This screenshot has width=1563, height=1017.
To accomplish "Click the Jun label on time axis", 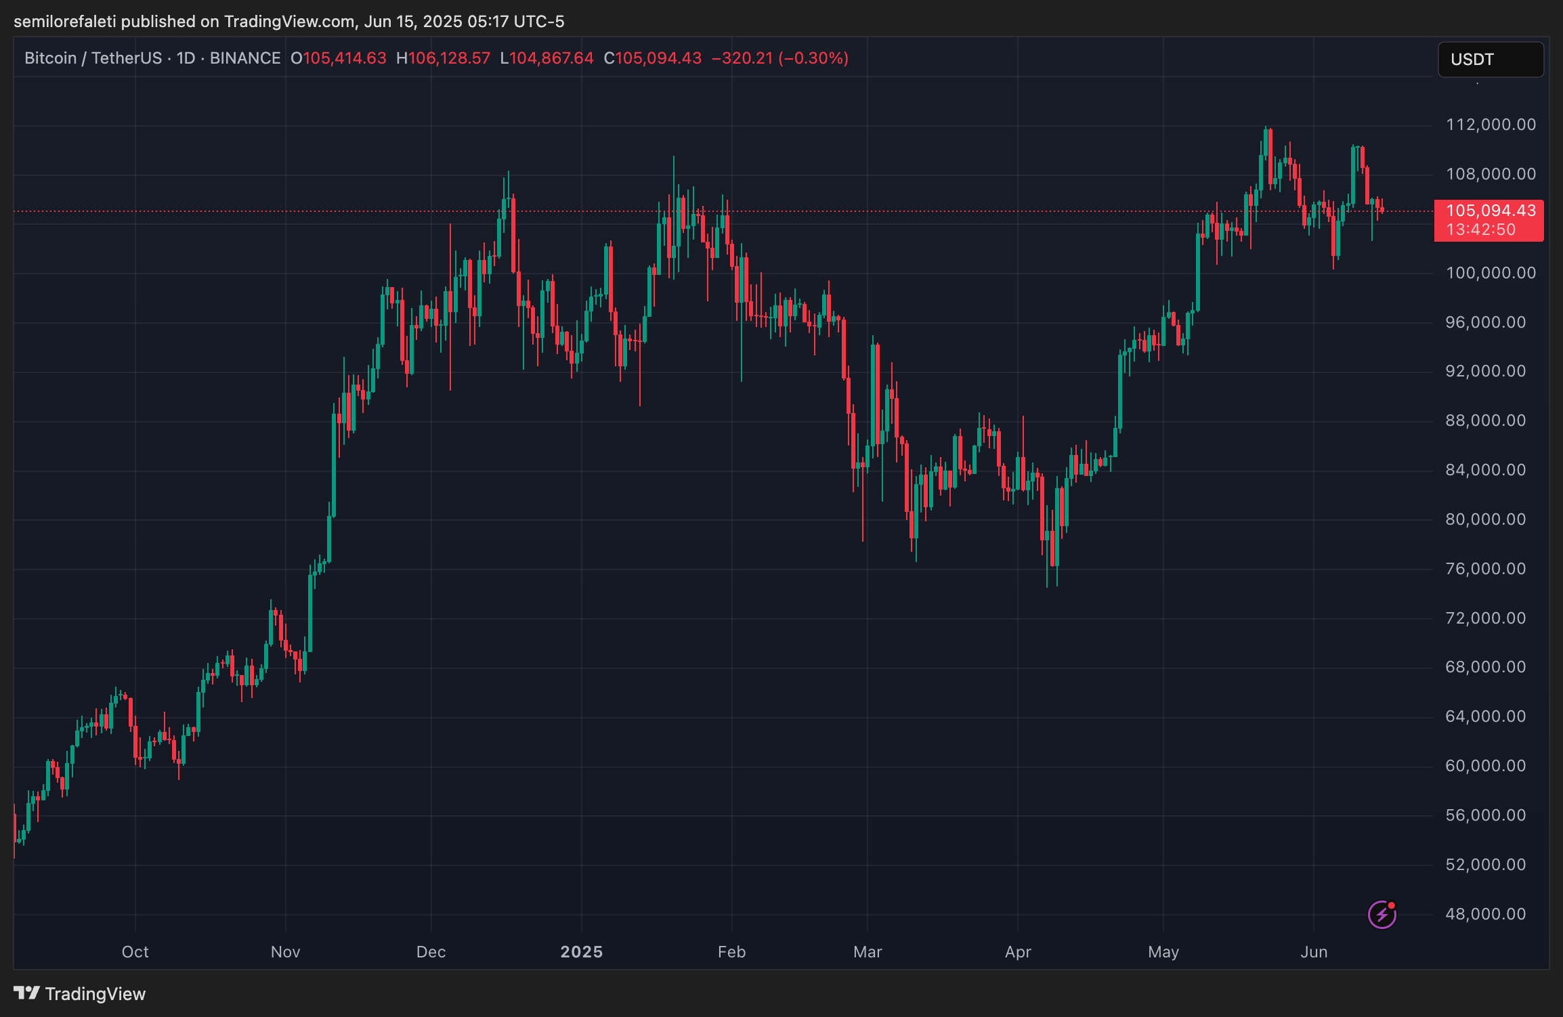I will click(x=1314, y=951).
